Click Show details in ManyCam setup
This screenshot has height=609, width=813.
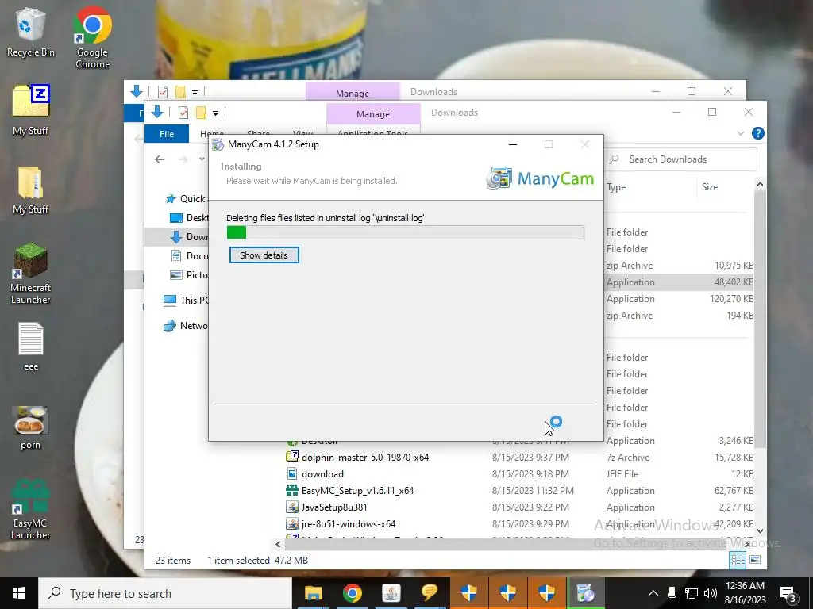264,255
